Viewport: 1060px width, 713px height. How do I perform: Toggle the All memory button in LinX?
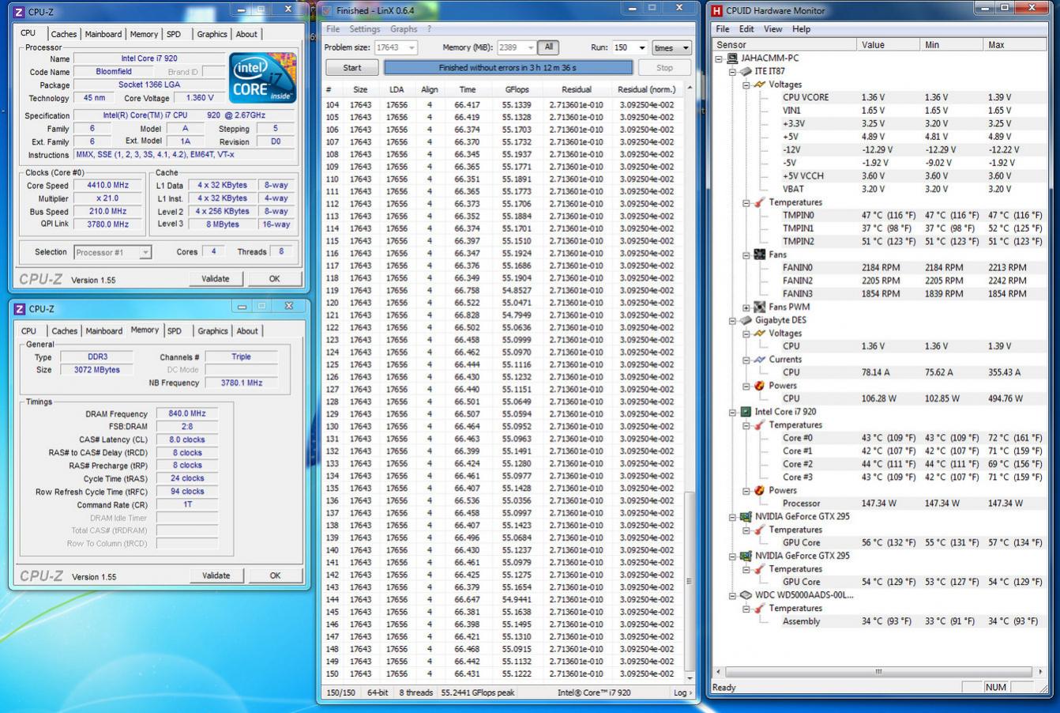(x=548, y=47)
